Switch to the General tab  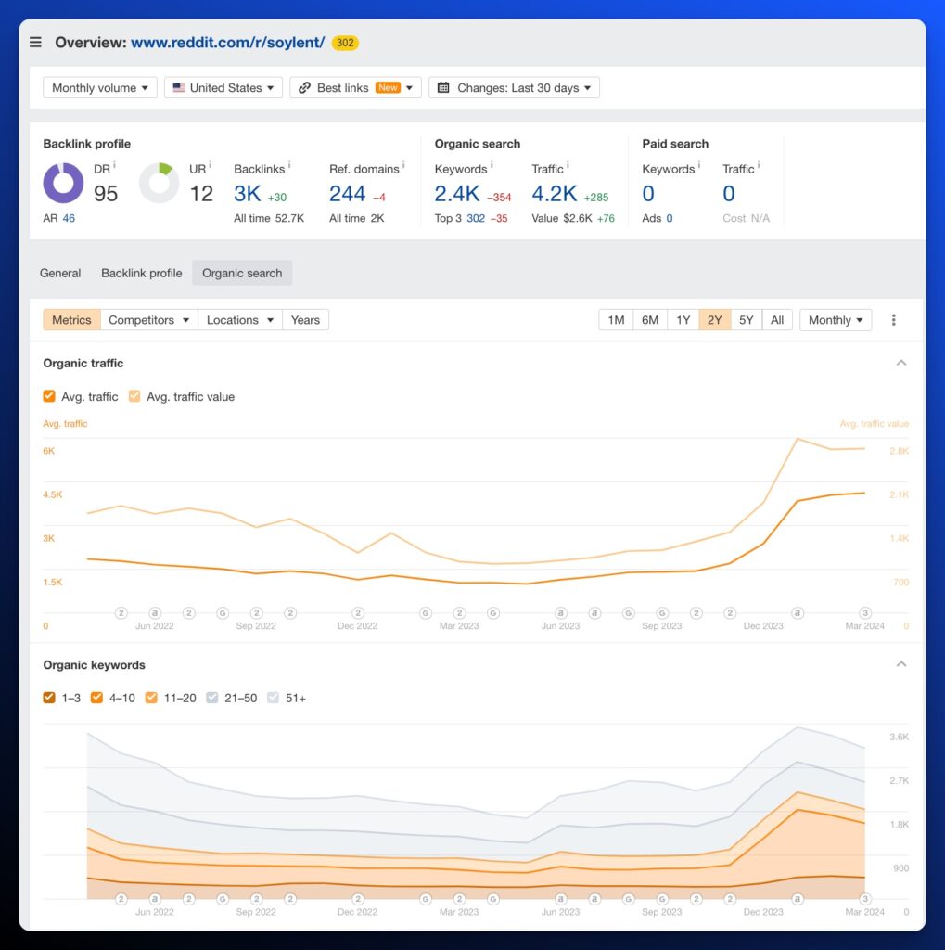pyautogui.click(x=60, y=273)
